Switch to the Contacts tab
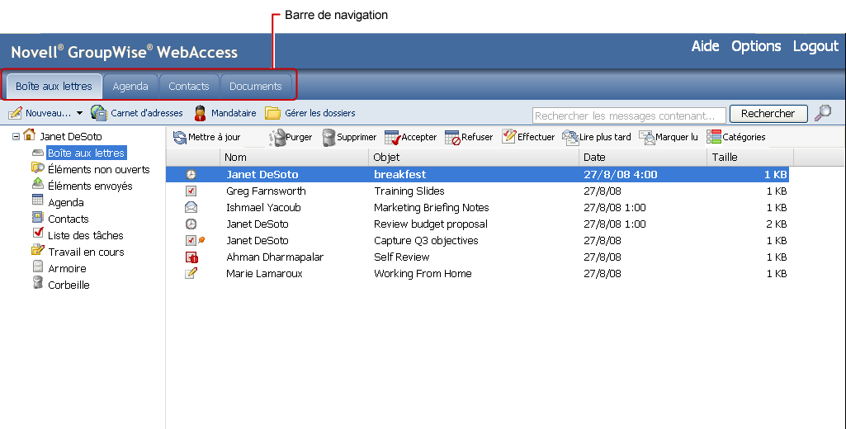This screenshot has height=429, width=846. click(189, 87)
